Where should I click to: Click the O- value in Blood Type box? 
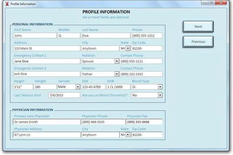click(x=134, y=87)
